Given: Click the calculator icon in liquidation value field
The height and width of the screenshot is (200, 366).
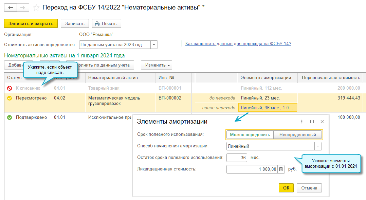Looking at the screenshot, I should coord(281,169).
